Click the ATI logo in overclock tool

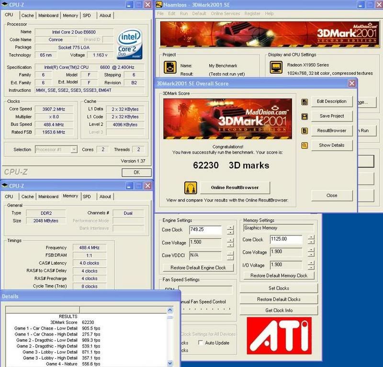(279, 336)
